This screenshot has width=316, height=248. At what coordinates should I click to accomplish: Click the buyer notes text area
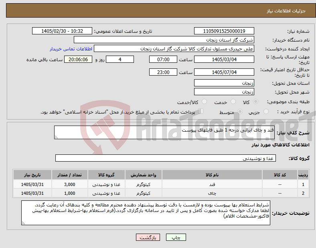point(146,213)
